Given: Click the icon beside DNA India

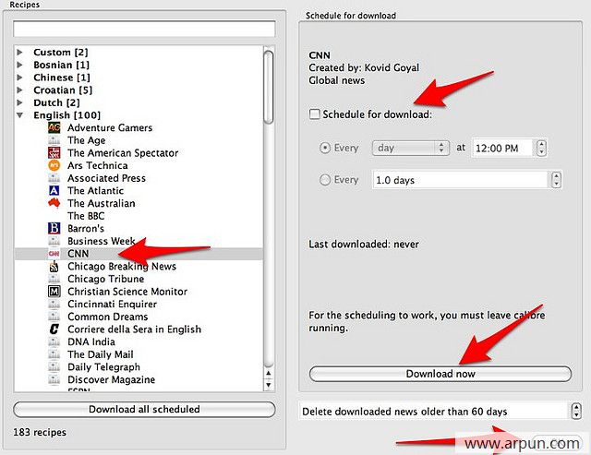Looking at the screenshot, I should [54, 341].
